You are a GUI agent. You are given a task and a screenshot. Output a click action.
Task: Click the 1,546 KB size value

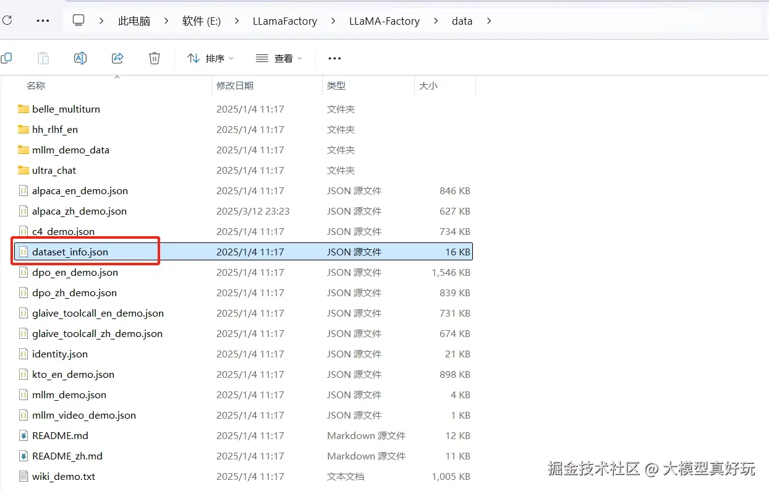451,272
